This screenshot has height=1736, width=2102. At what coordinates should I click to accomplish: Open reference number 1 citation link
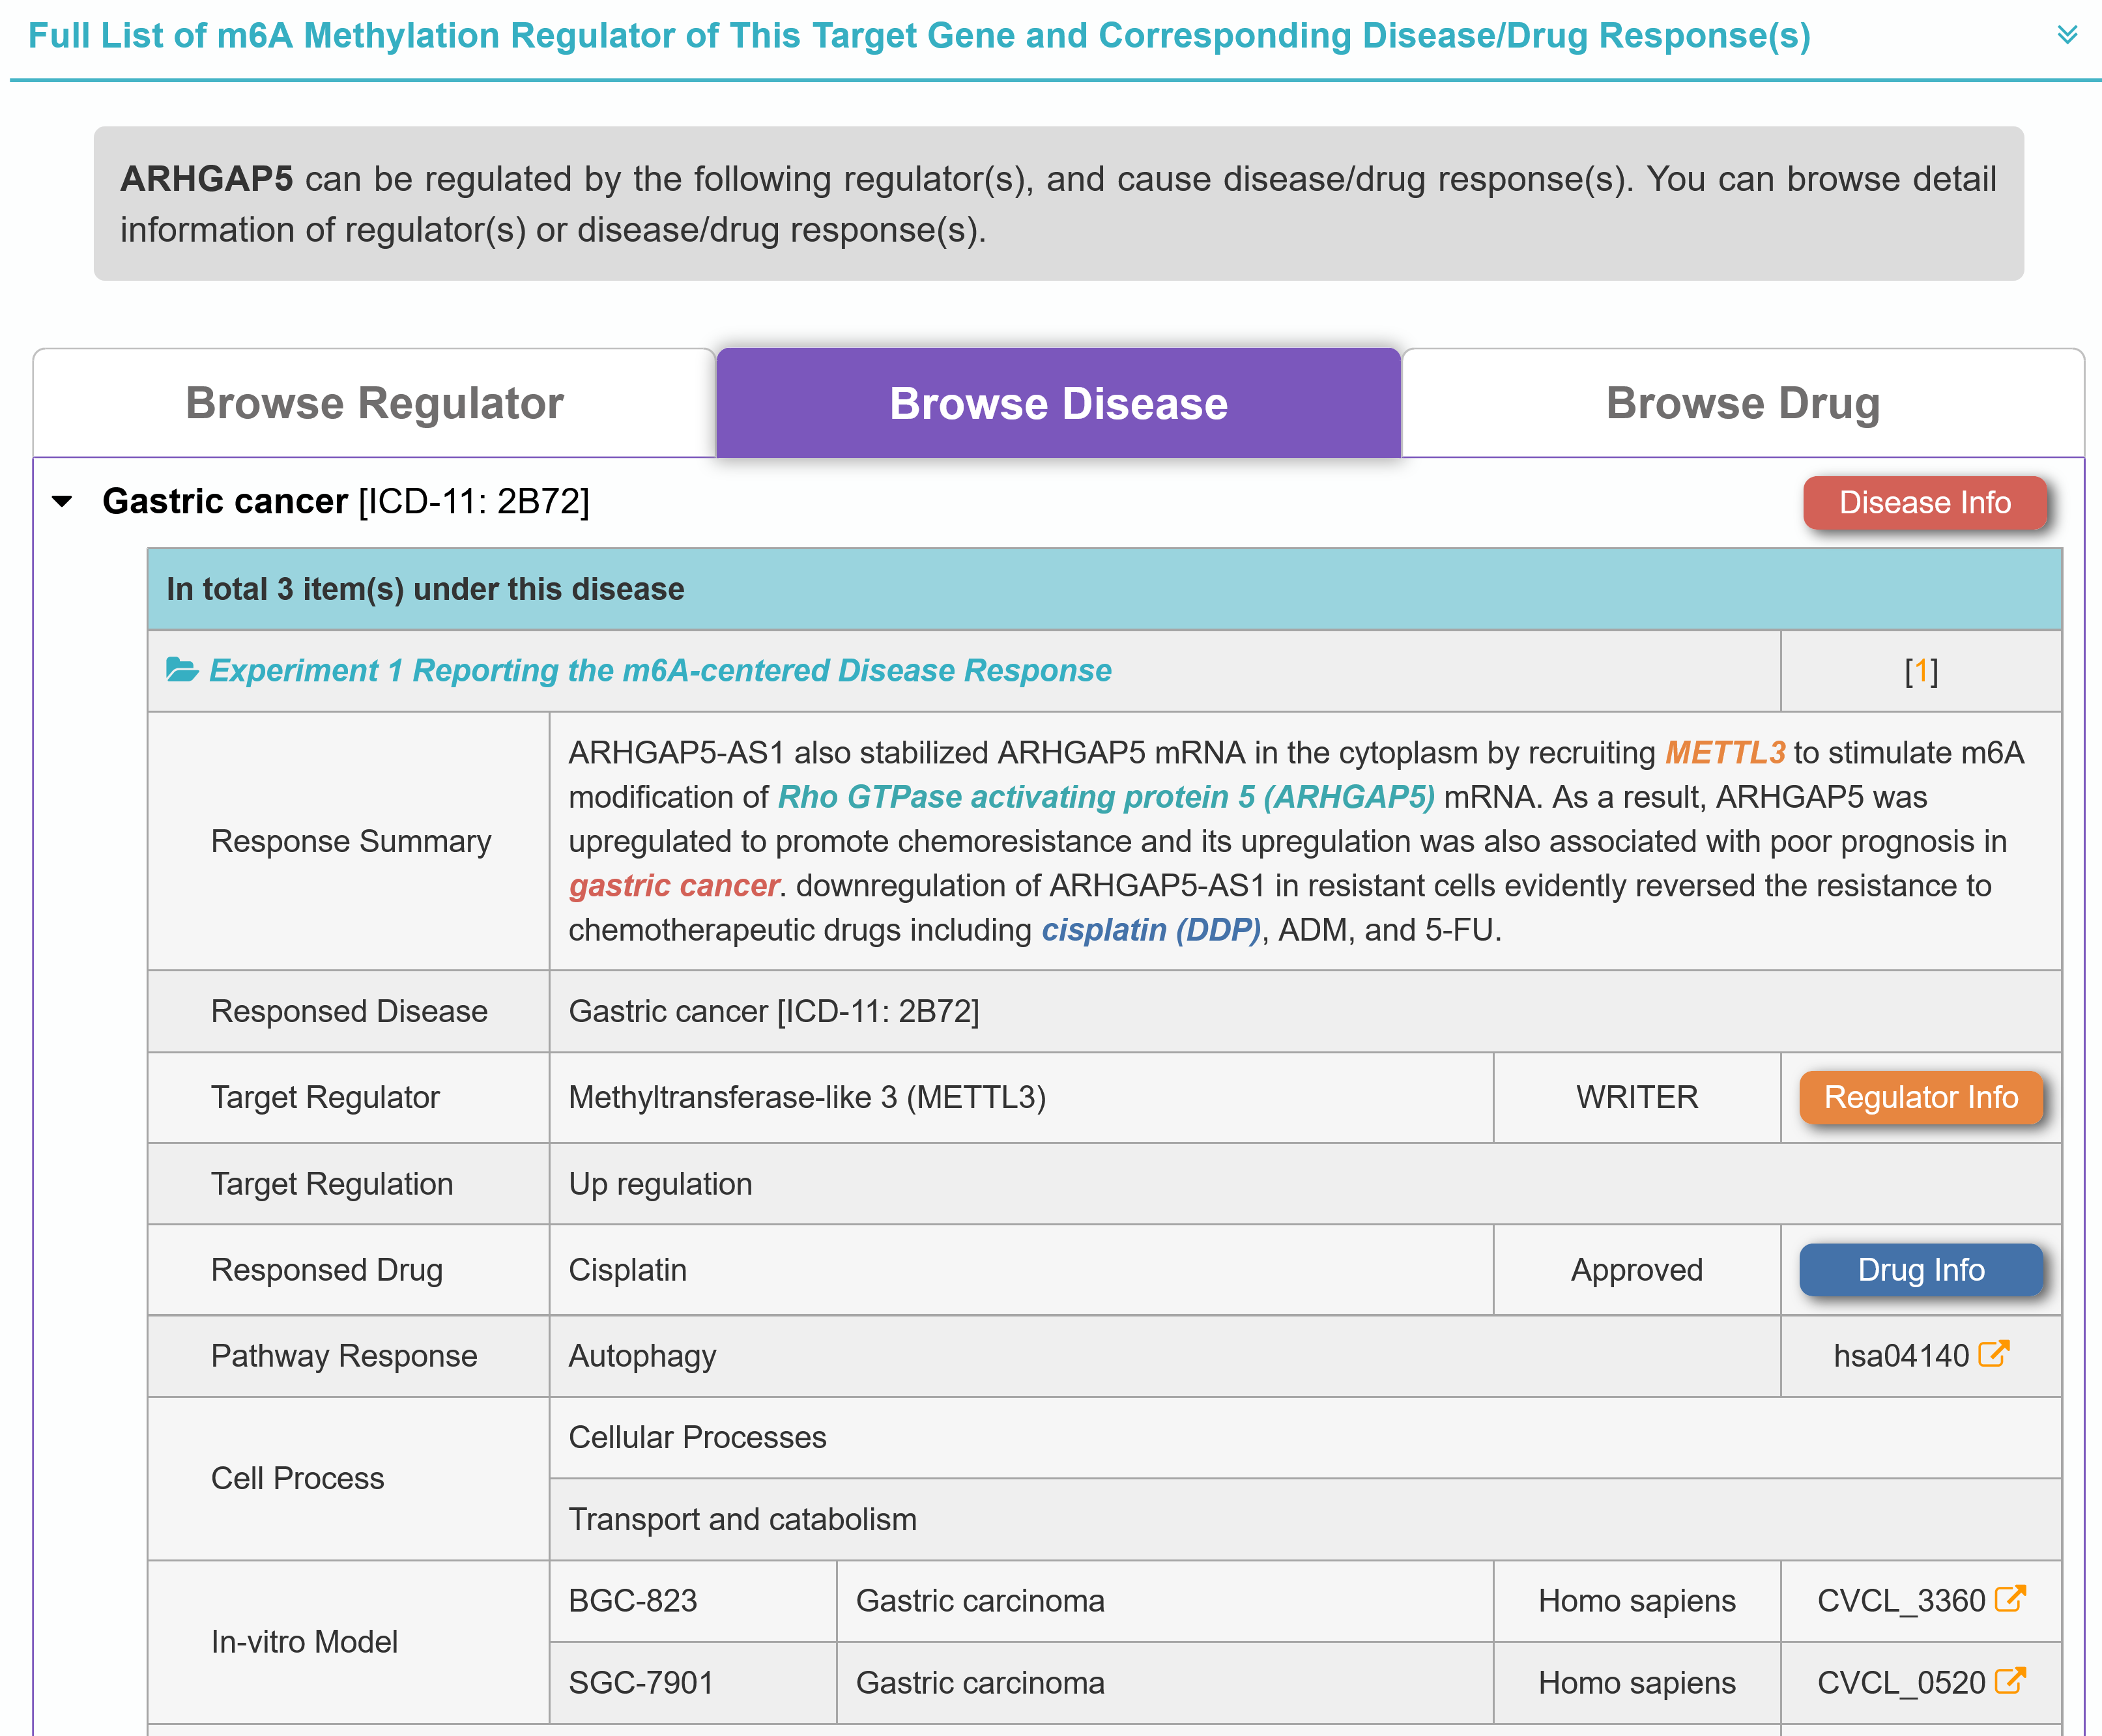click(1921, 671)
